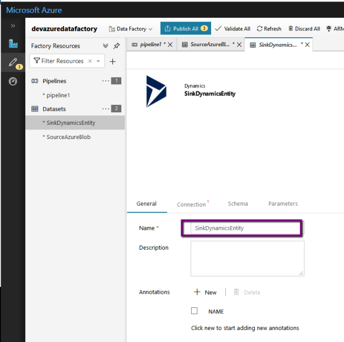Viewport: 344px width, 342px height.
Task: Close the pipeline1 tab
Action: pos(170,45)
